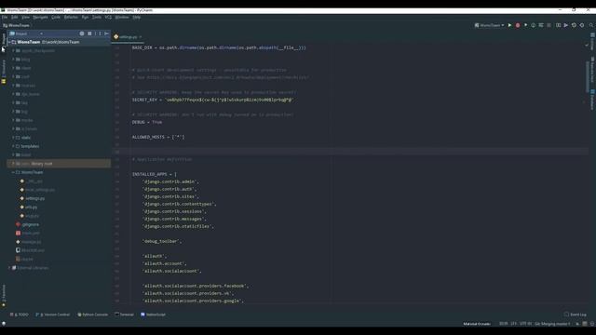Open the View menu

pos(25,17)
